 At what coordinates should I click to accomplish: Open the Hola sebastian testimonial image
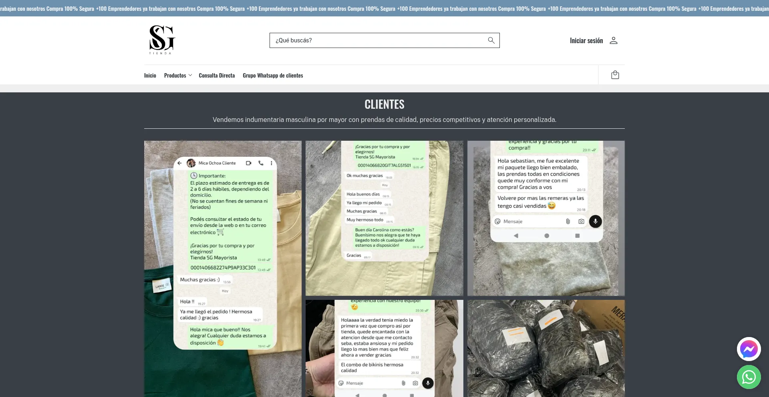[546, 218]
